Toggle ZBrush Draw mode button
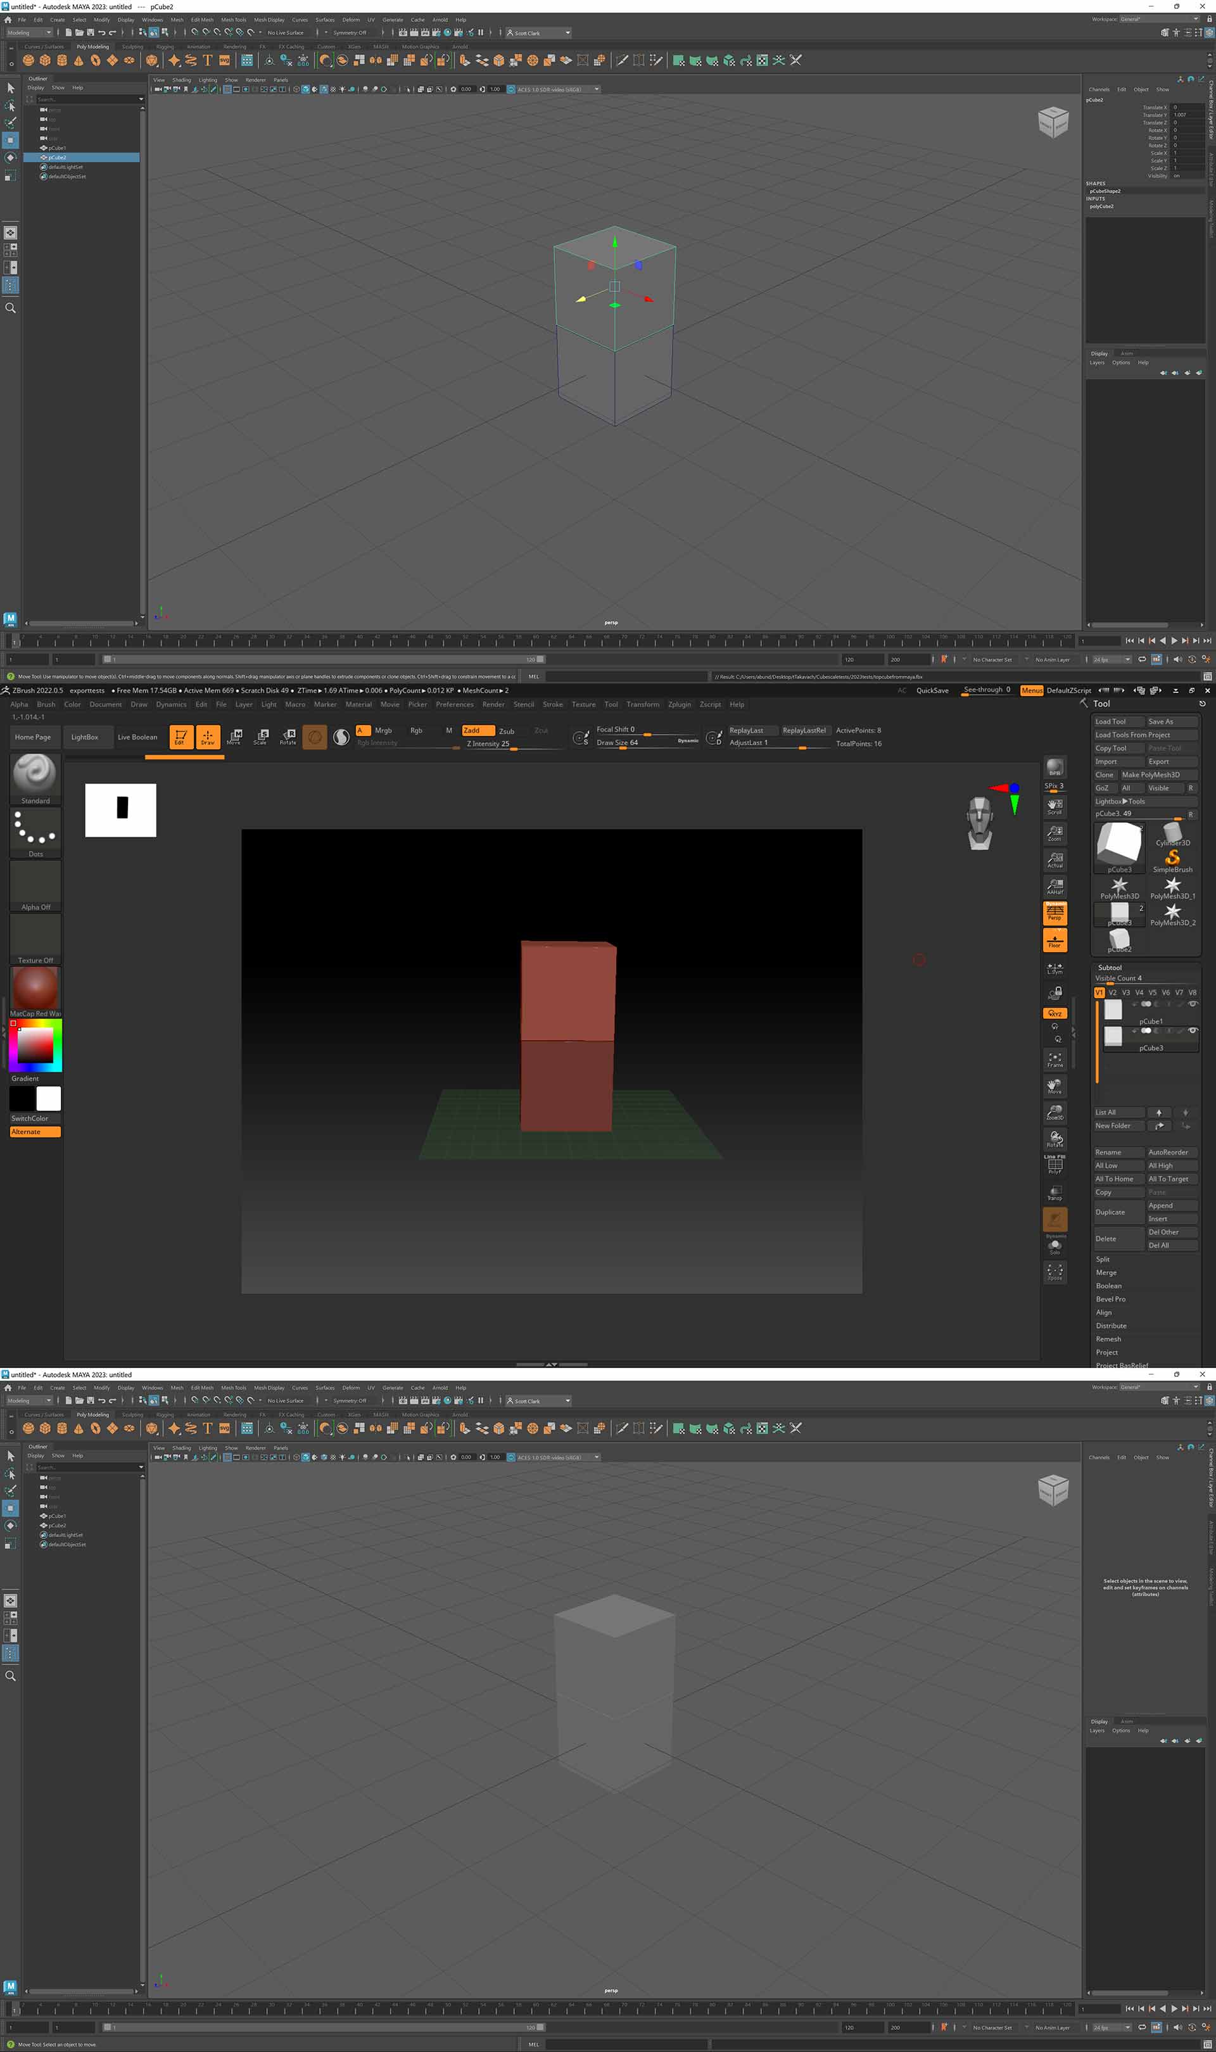 [208, 737]
